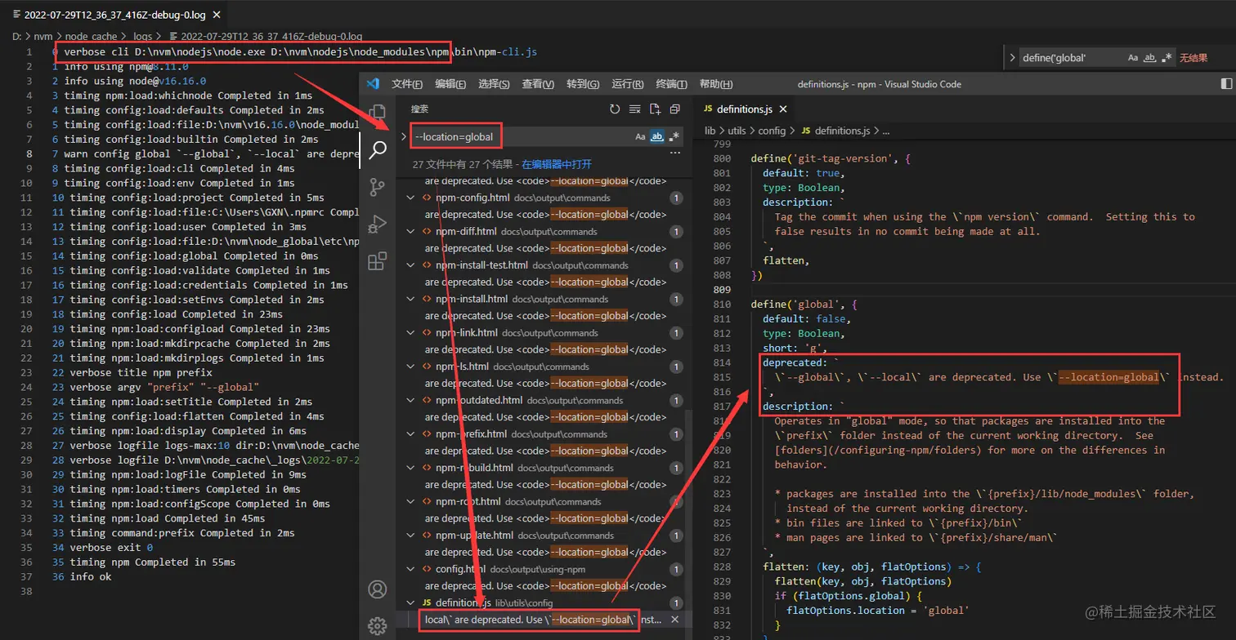This screenshot has width=1236, height=640.
Task: Toggle search details ellipsis
Action: (x=675, y=153)
